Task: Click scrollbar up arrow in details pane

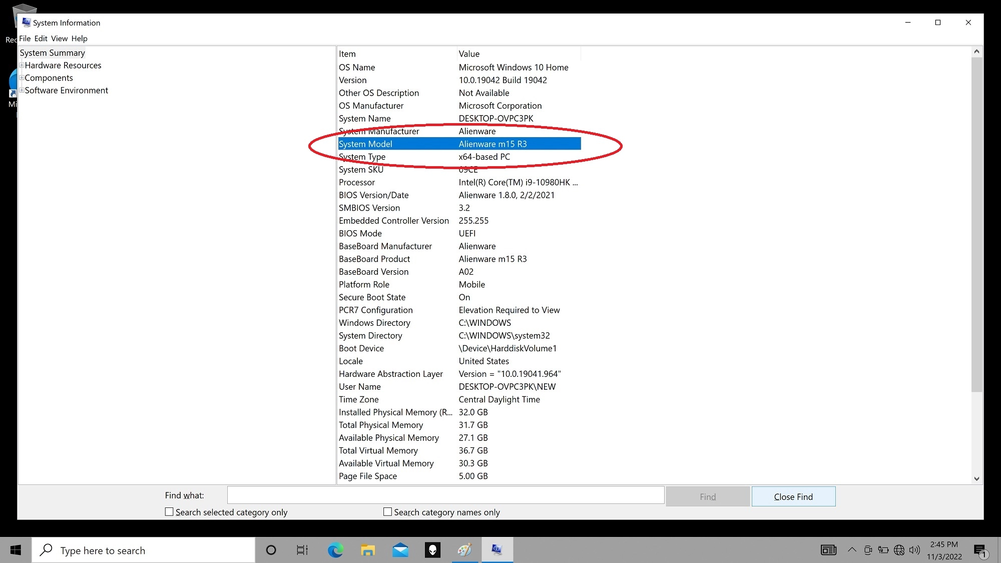Action: 976,52
